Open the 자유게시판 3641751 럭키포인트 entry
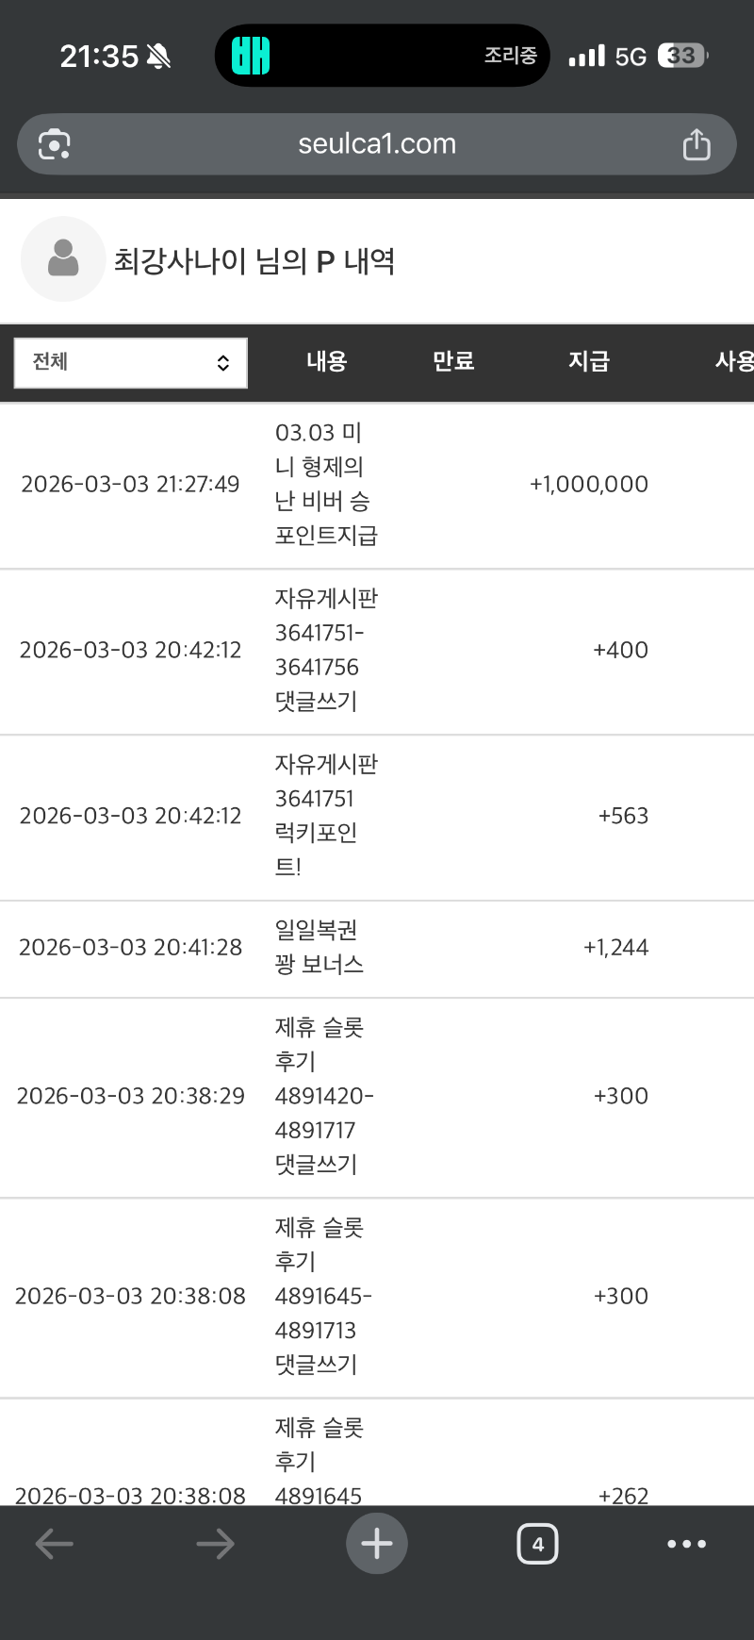The image size is (754, 1640). click(x=326, y=816)
